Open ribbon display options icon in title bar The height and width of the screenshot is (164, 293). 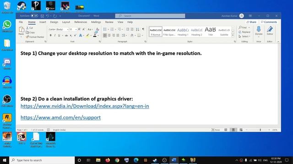click(250, 16)
